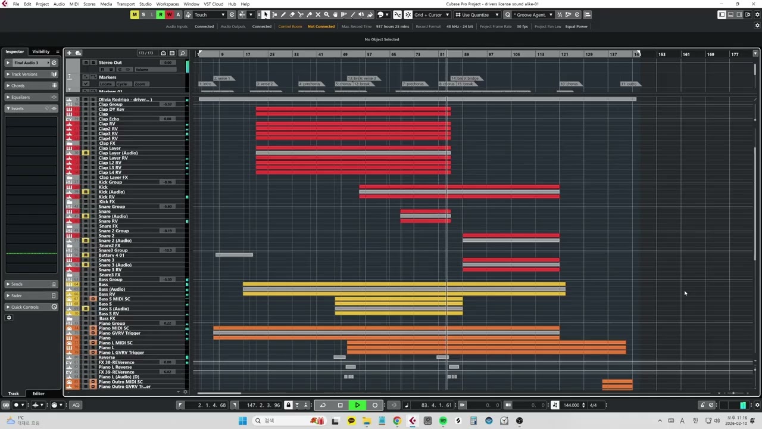Click the Zoom button on Markers track
The image size is (762, 429).
pos(140,84)
